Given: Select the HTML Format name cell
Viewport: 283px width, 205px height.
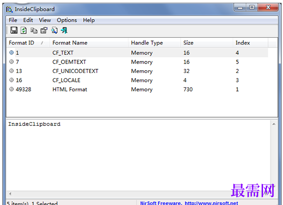Looking at the screenshot, I should pos(70,89).
